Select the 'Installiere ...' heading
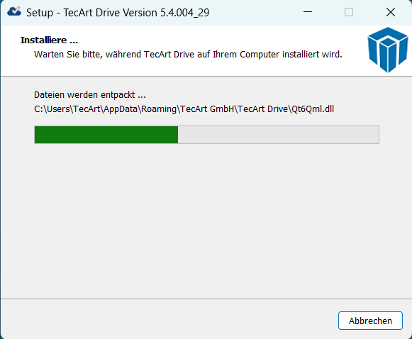 coord(49,40)
